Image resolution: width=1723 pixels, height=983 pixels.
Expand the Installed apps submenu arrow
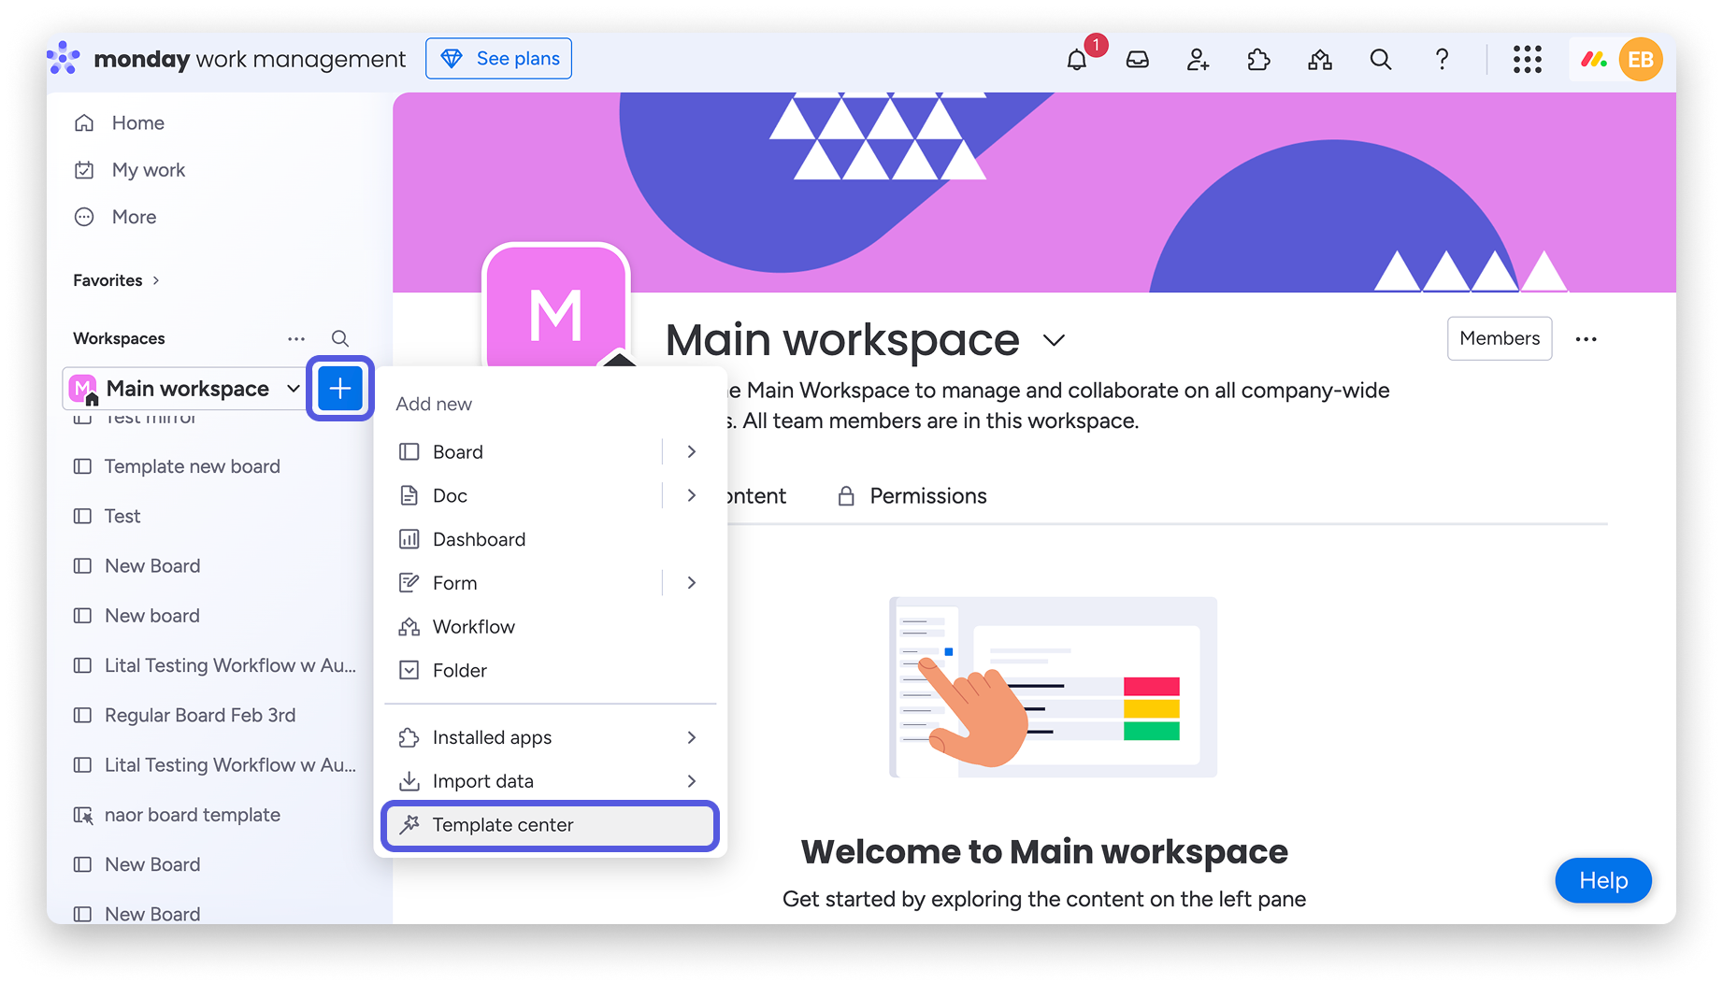[692, 738]
